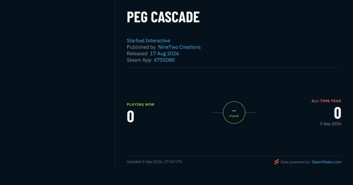Open Steam App ID 4755080

164,60
